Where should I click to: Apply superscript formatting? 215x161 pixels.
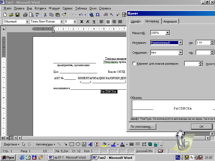pos(118,15)
